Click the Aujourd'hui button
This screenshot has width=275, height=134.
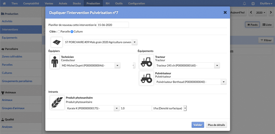pos(238,13)
